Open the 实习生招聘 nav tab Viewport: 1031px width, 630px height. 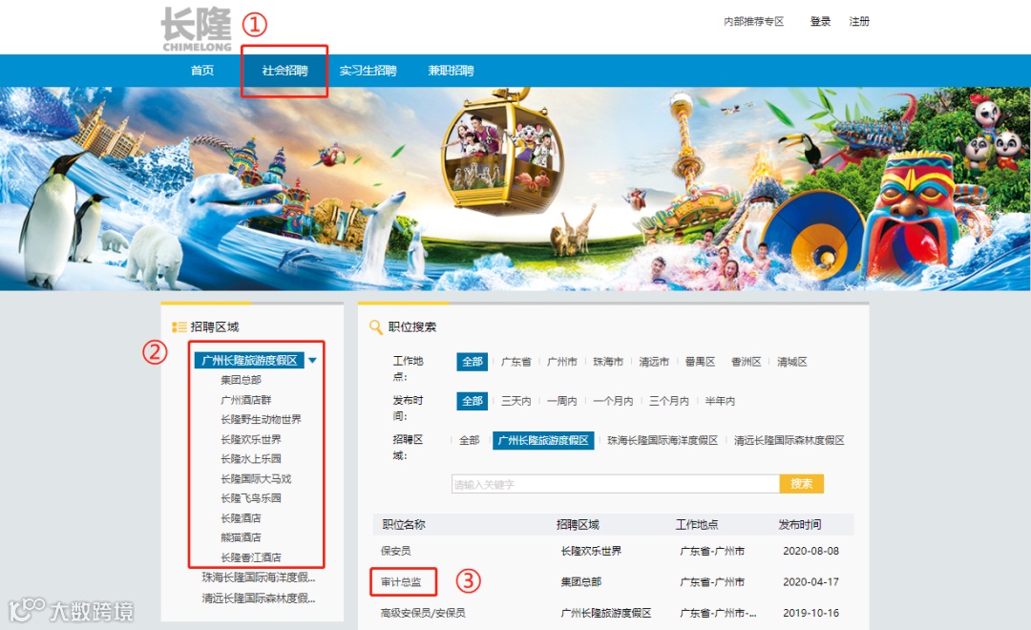pos(368,71)
